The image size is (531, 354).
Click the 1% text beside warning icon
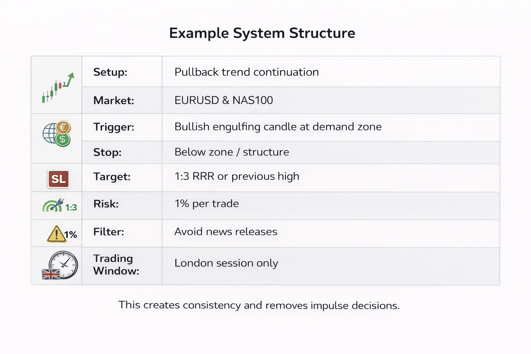(71, 235)
